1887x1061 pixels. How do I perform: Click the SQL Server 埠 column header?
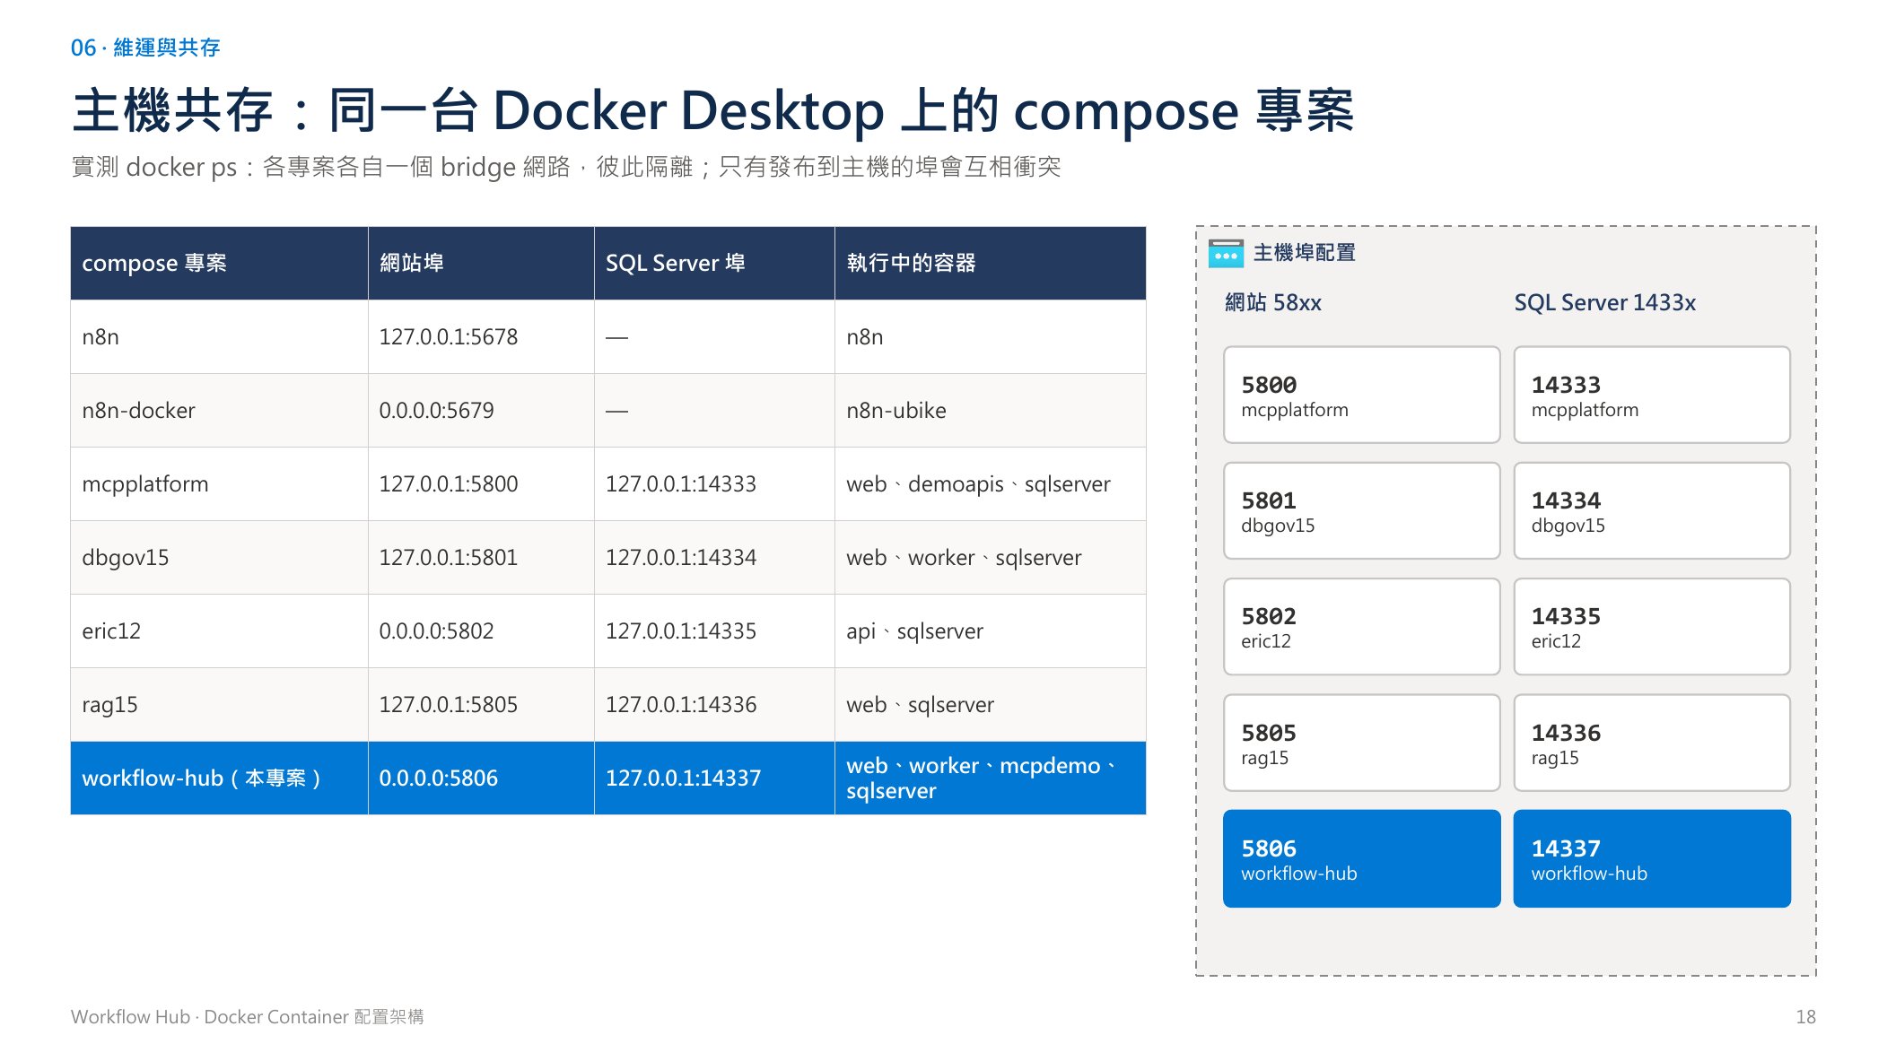[714, 263]
